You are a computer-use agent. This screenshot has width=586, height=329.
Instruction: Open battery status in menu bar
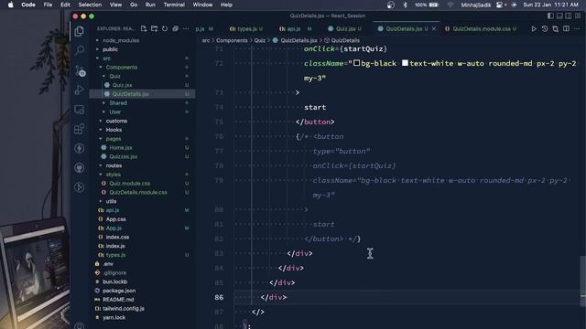tap(427, 5)
